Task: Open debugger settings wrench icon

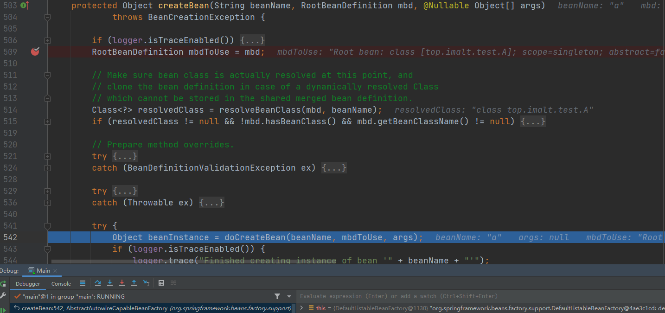Action: (3, 296)
